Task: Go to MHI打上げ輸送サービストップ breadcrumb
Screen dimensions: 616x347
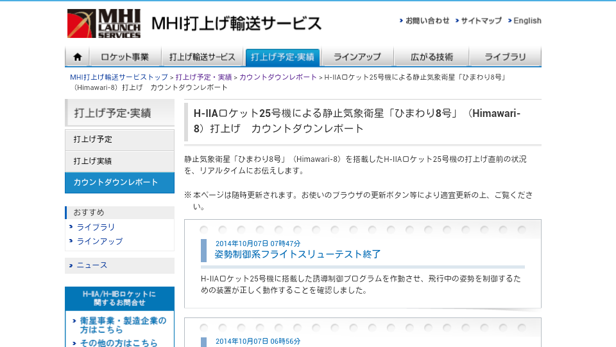Action: [119, 77]
